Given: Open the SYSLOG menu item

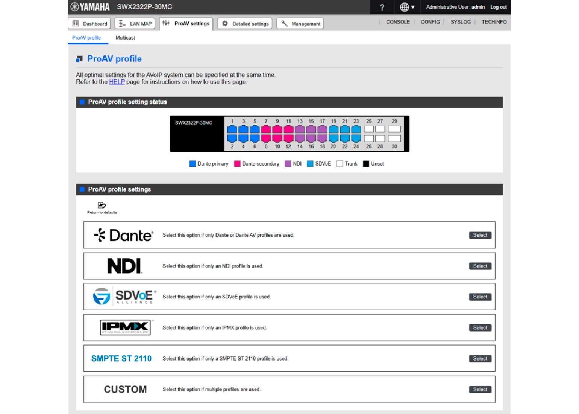Looking at the screenshot, I should tap(461, 22).
